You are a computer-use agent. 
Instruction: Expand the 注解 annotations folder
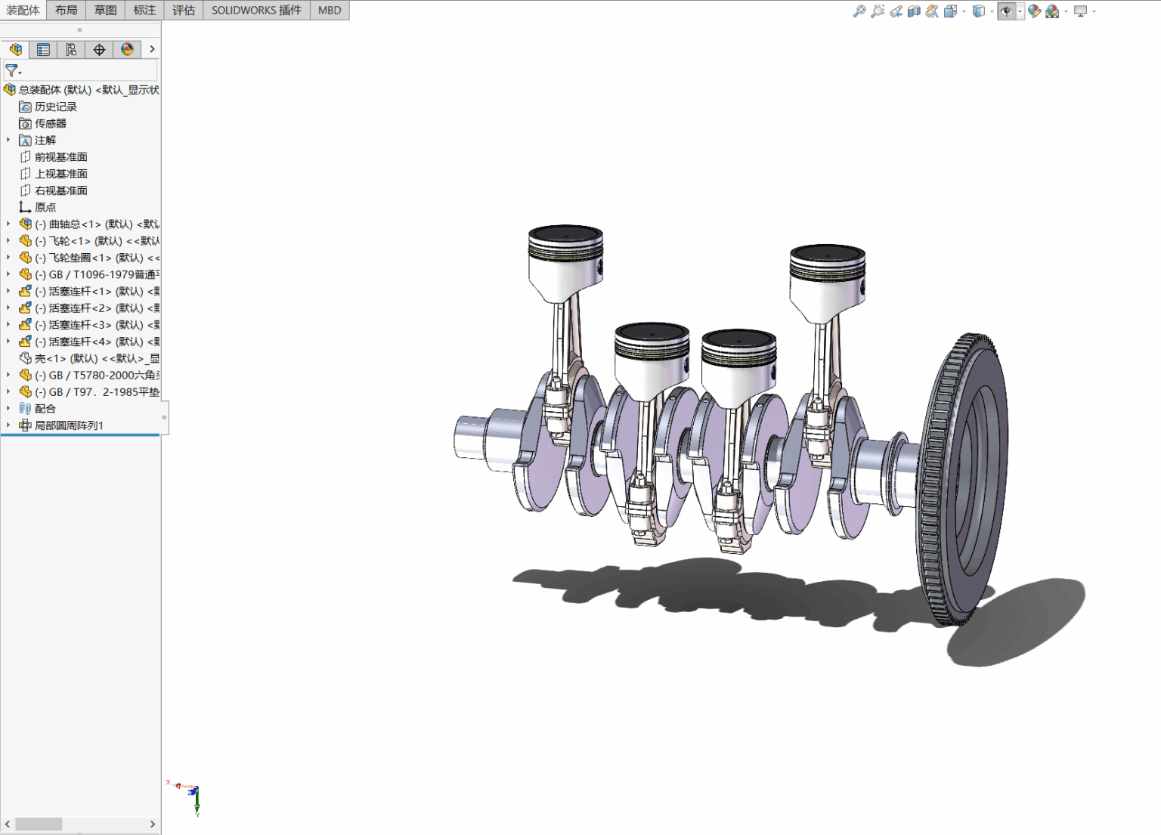(8, 140)
